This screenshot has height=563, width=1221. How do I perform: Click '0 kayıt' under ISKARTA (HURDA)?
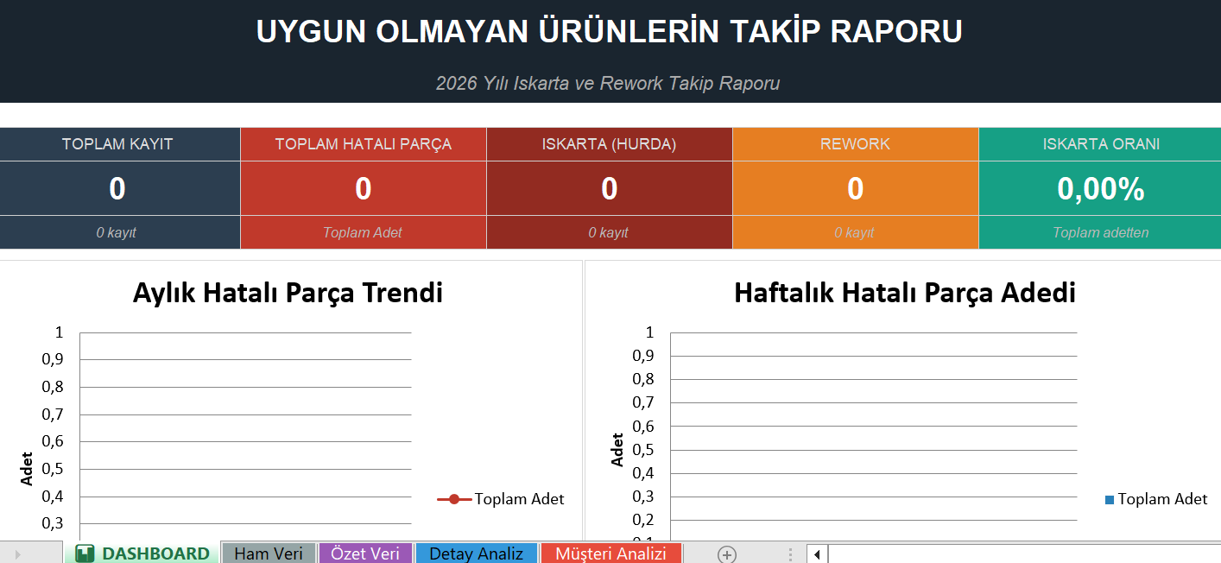tap(610, 232)
